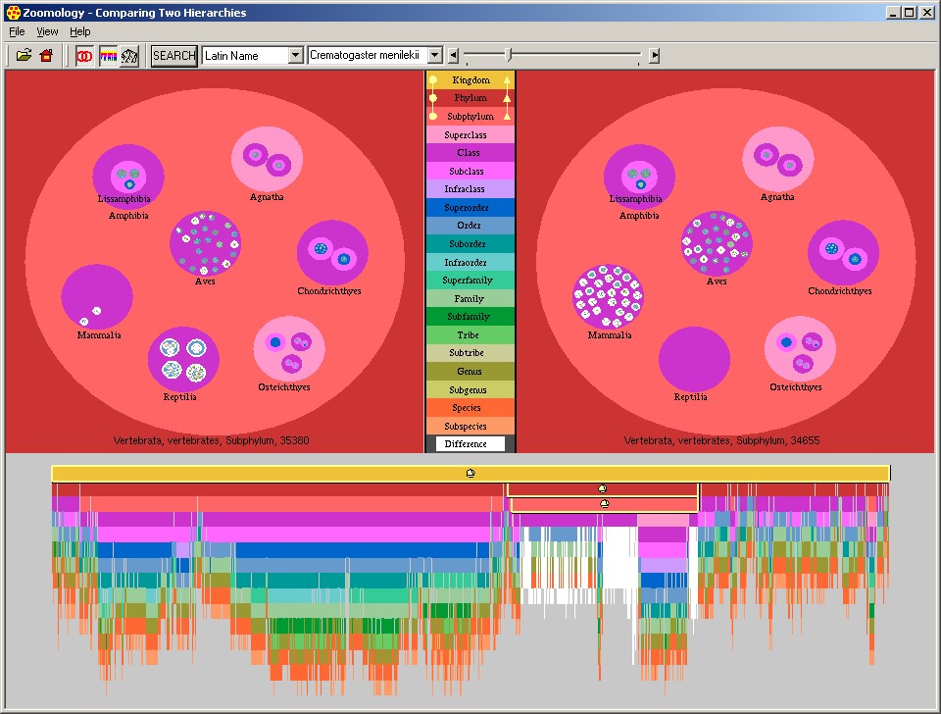The image size is (941, 714).
Task: Zoom into Agnatha circle in left hierarchy
Action: 267,159
